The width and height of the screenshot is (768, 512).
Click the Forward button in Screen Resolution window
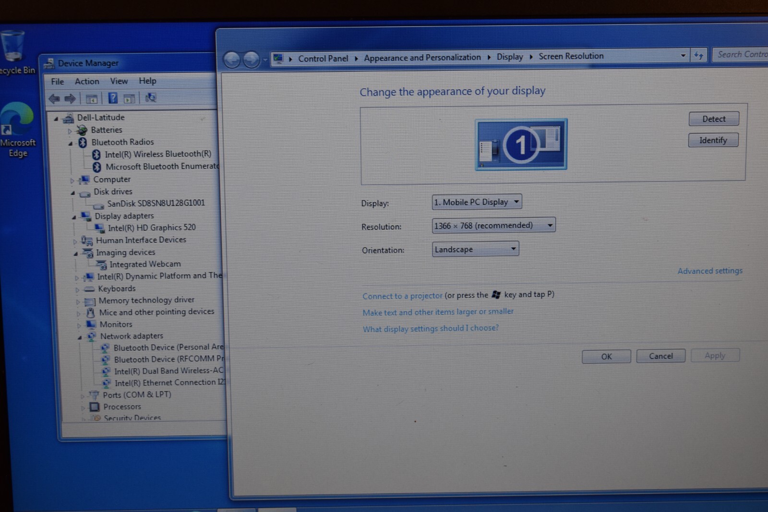(251, 60)
